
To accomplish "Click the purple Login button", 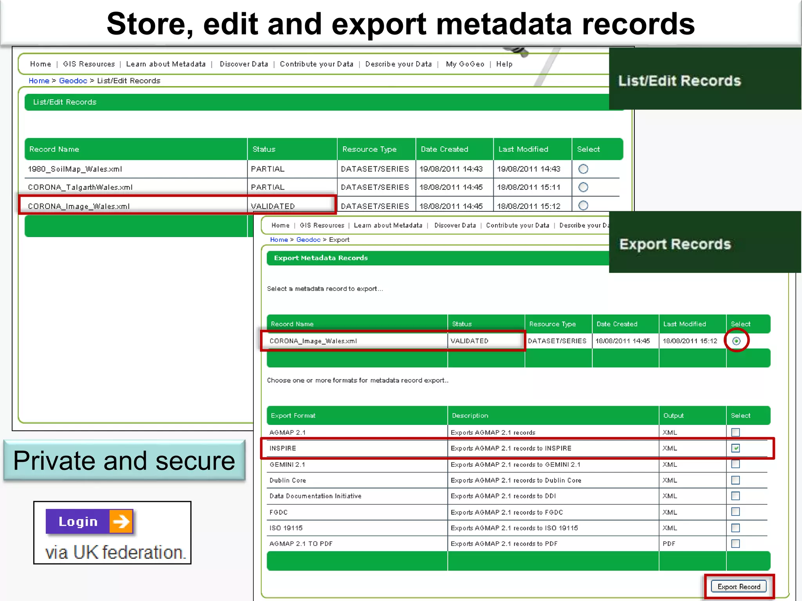I will [x=89, y=522].
